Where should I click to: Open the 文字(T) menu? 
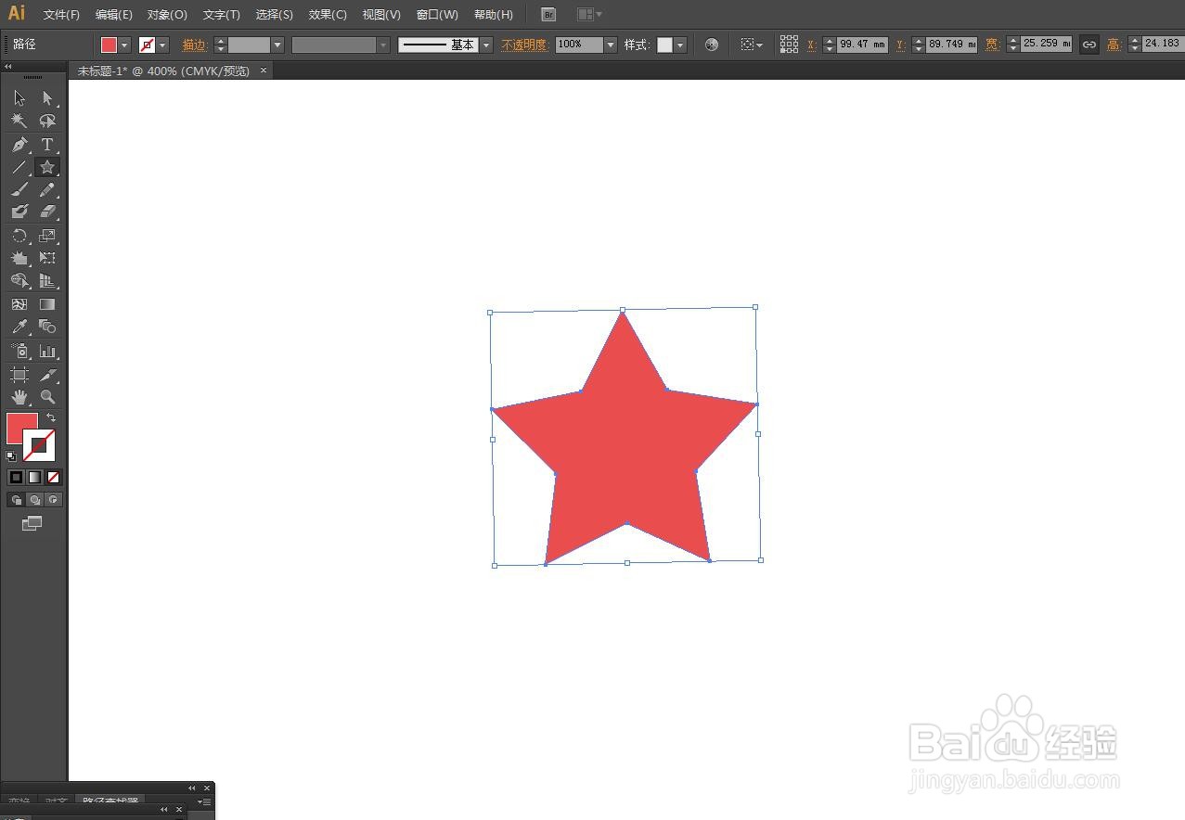click(222, 15)
